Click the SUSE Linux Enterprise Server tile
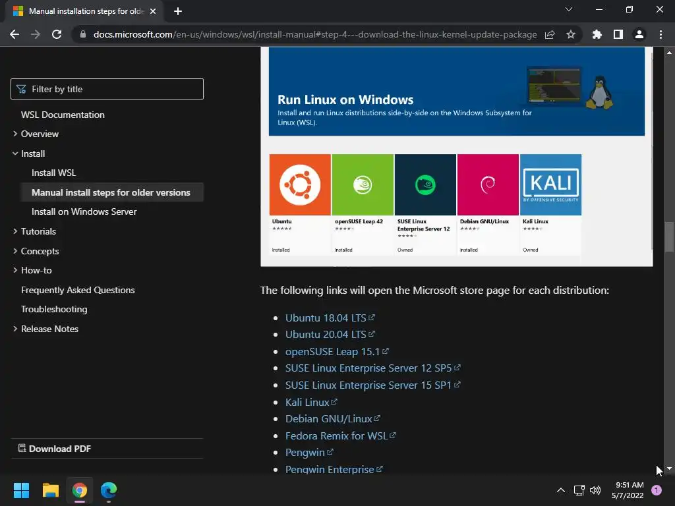Image resolution: width=675 pixels, height=506 pixels. [425, 204]
